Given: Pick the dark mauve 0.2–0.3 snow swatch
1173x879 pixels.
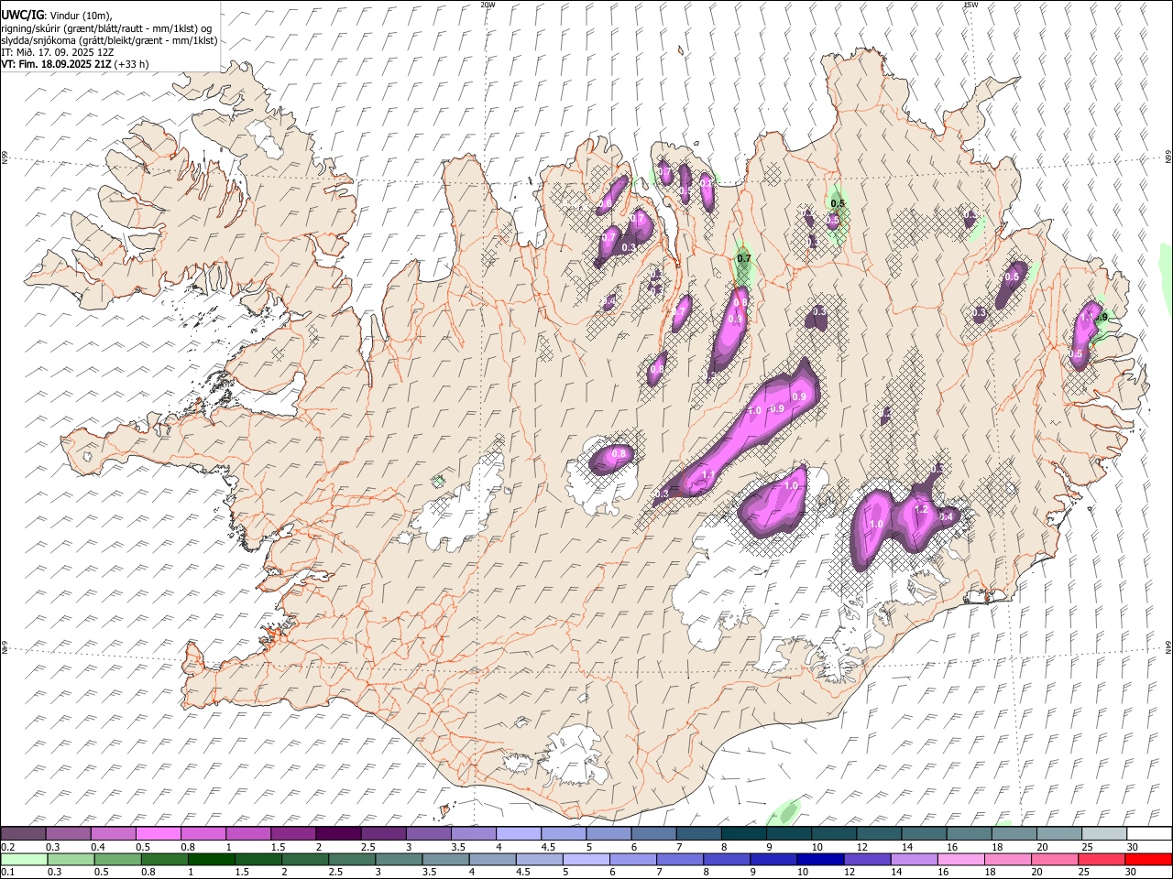Looking at the screenshot, I should (x=24, y=833).
